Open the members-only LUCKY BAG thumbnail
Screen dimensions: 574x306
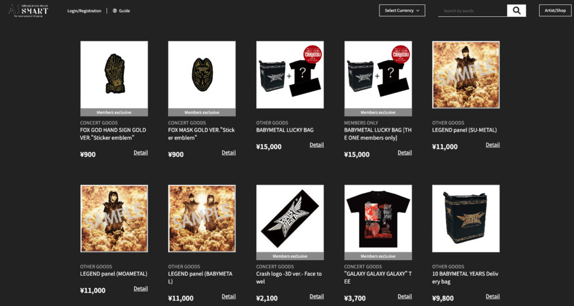[378, 78]
